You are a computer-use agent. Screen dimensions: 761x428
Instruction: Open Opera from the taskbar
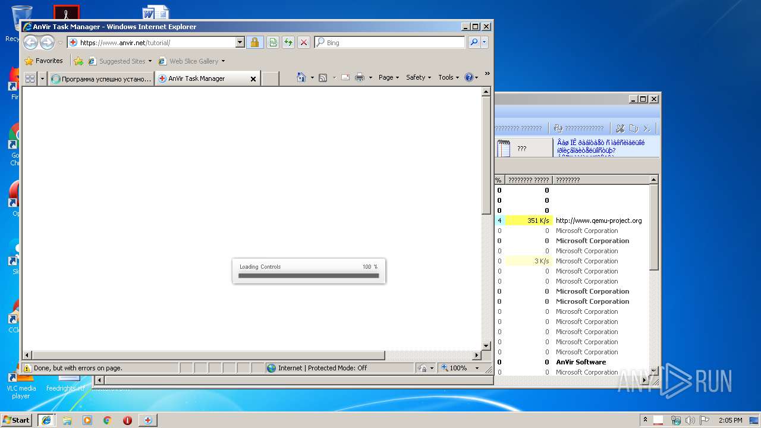[x=127, y=420]
